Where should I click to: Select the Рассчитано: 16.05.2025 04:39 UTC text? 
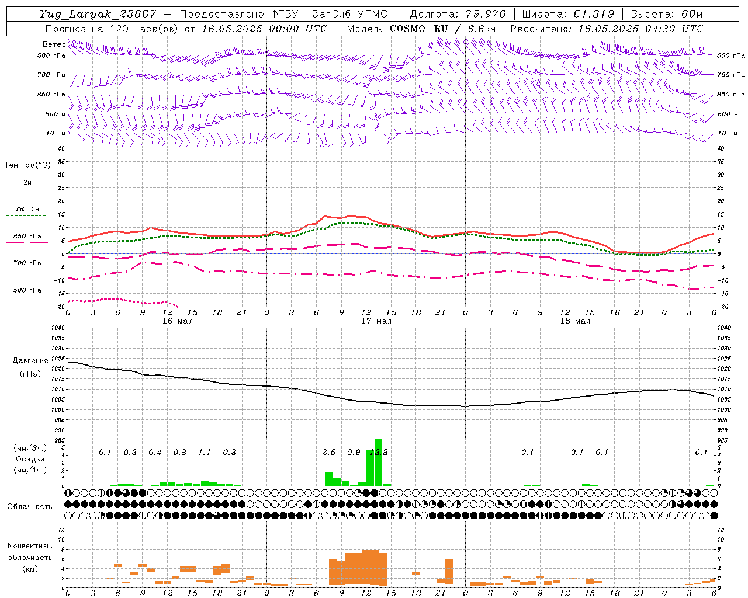click(607, 29)
